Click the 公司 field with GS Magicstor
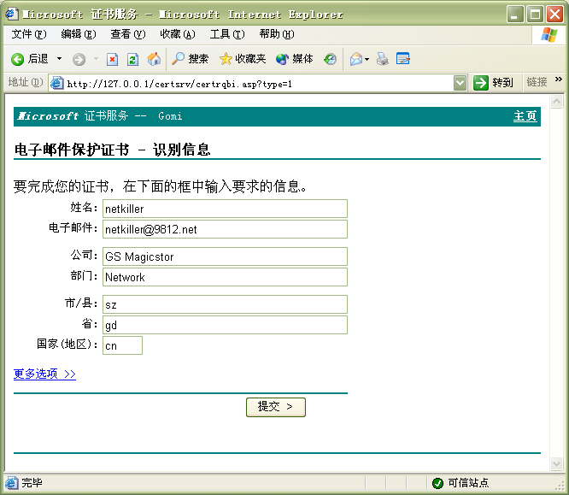Image resolution: width=569 pixels, height=495 pixels. tap(225, 256)
